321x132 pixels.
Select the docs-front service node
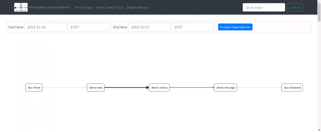tap(34, 88)
